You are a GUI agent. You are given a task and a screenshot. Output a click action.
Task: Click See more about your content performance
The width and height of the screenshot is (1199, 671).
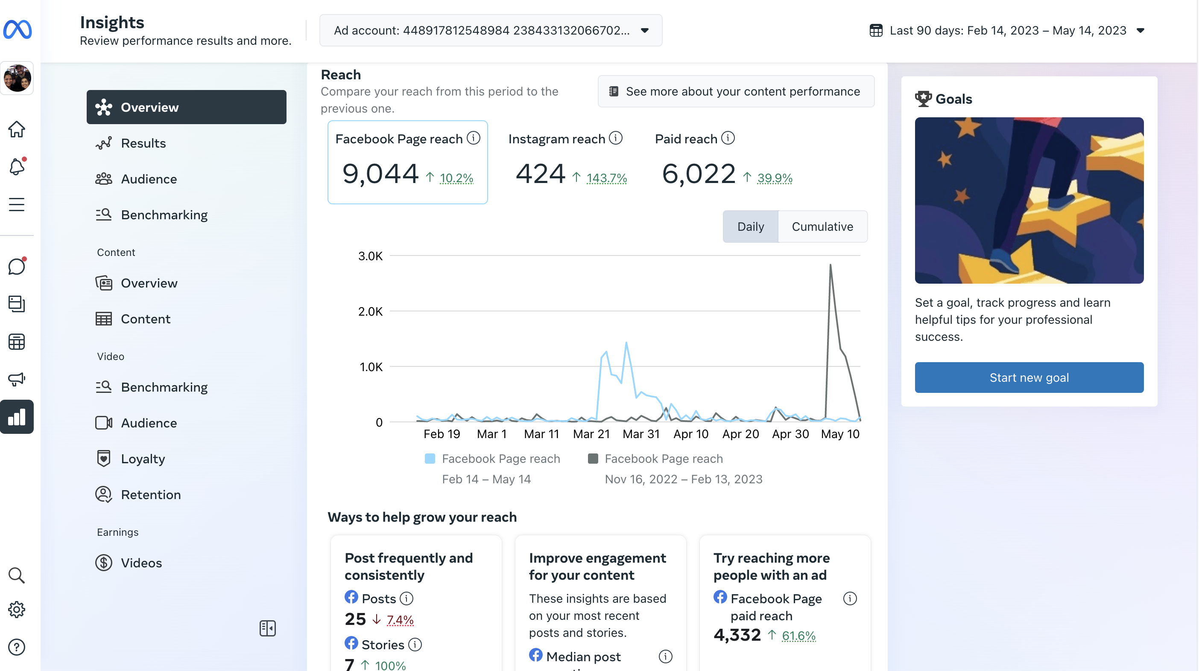pyautogui.click(x=735, y=92)
